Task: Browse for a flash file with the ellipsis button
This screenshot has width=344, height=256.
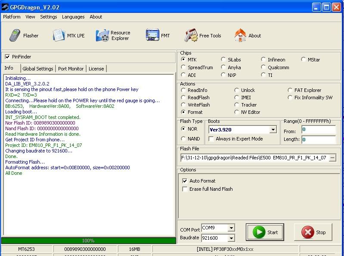Action: point(332,158)
